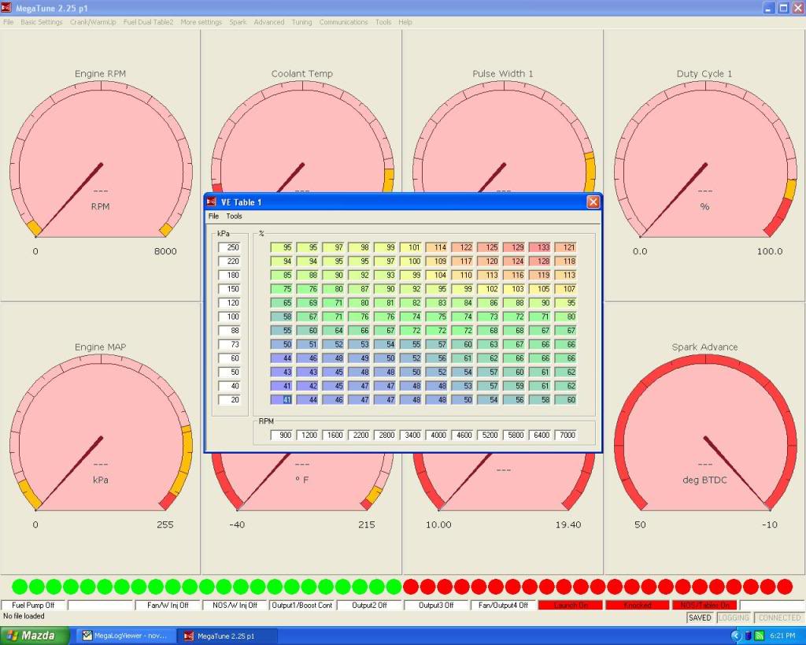Select the 4600 RPM bin field
The width and height of the screenshot is (806, 645).
(462, 436)
